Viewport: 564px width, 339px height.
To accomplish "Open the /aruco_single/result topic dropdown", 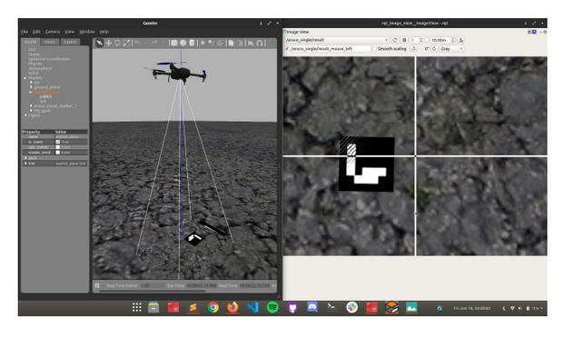I will [x=337, y=40].
